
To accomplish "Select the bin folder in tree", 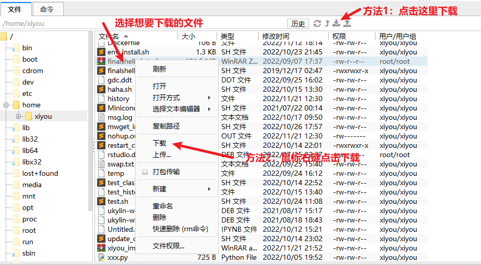I will (x=27, y=48).
